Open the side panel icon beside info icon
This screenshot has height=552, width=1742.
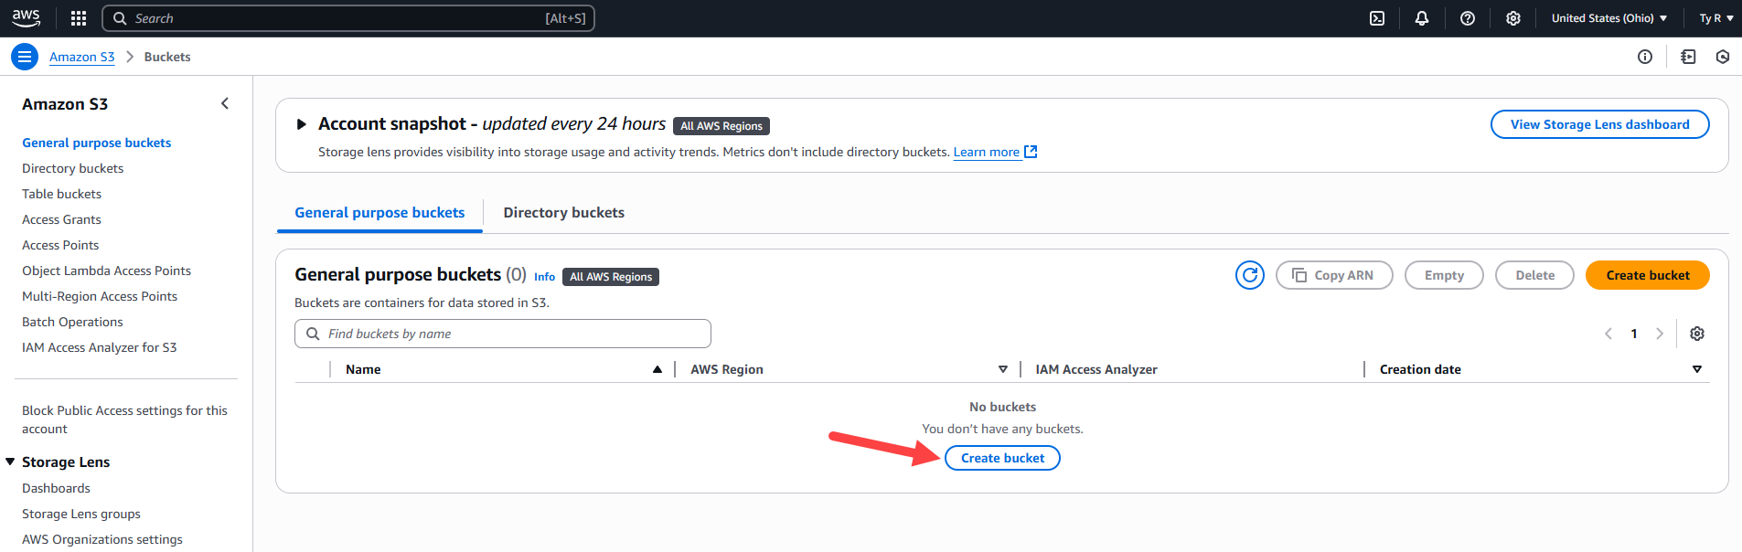tap(1688, 57)
